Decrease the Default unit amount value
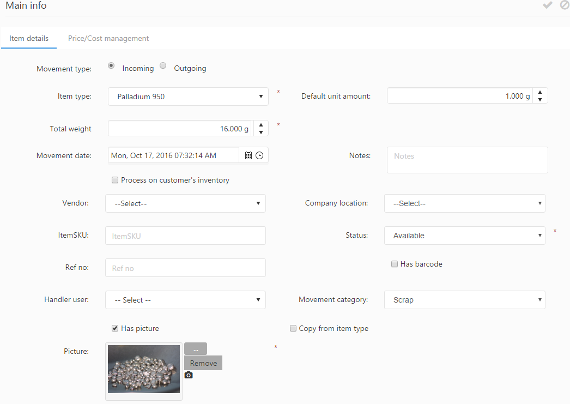 (x=539, y=99)
